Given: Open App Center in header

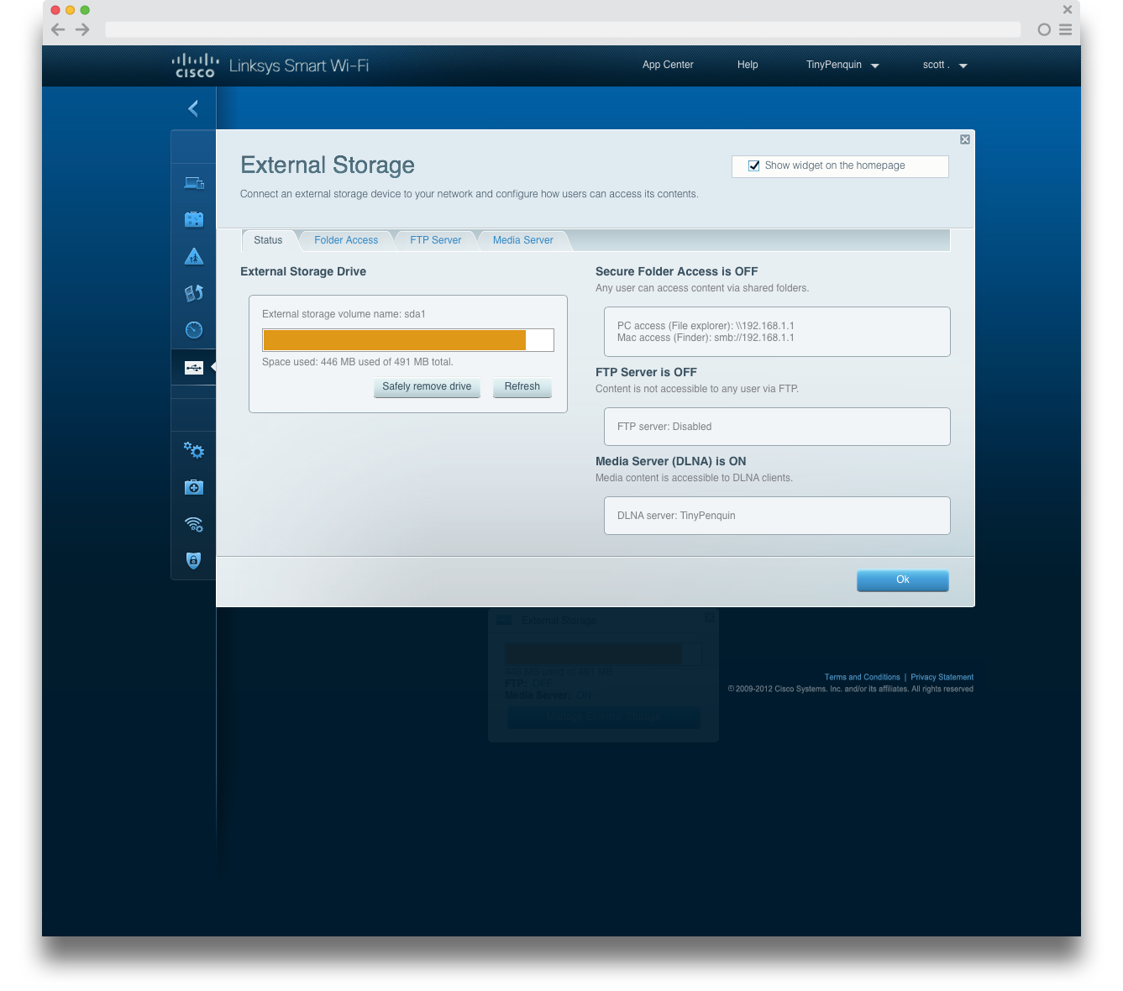Looking at the screenshot, I should [668, 65].
